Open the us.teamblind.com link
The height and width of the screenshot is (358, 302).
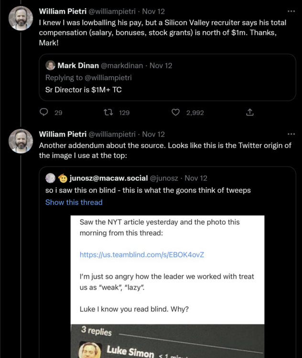click(142, 254)
